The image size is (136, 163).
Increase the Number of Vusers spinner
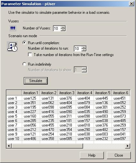[63, 27]
